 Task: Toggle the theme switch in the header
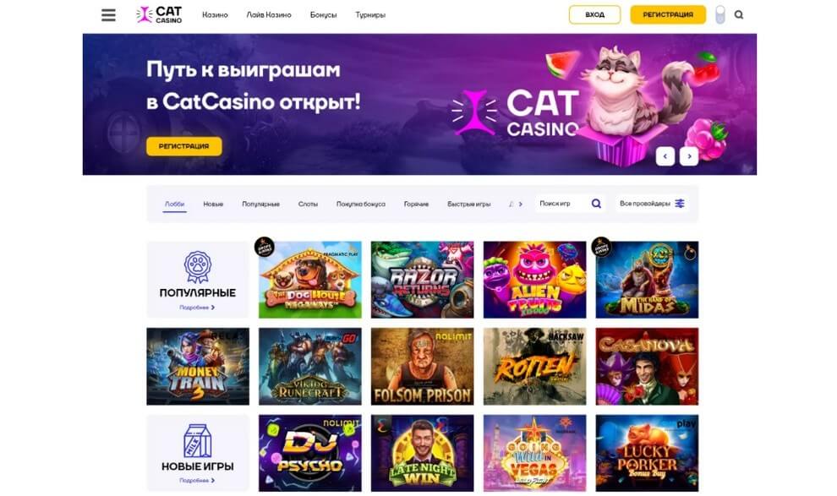coord(720,15)
